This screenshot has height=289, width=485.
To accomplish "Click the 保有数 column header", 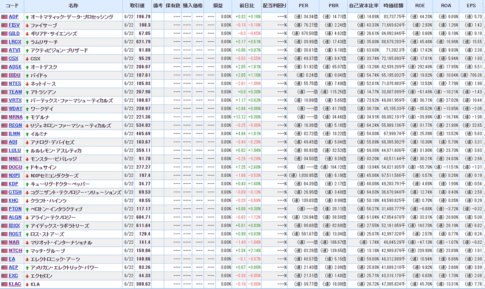I will (x=173, y=6).
